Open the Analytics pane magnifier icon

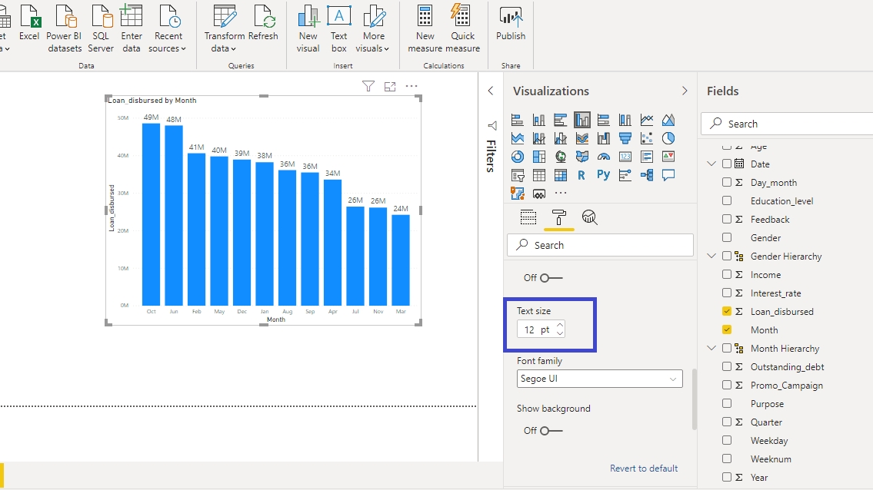click(x=589, y=217)
